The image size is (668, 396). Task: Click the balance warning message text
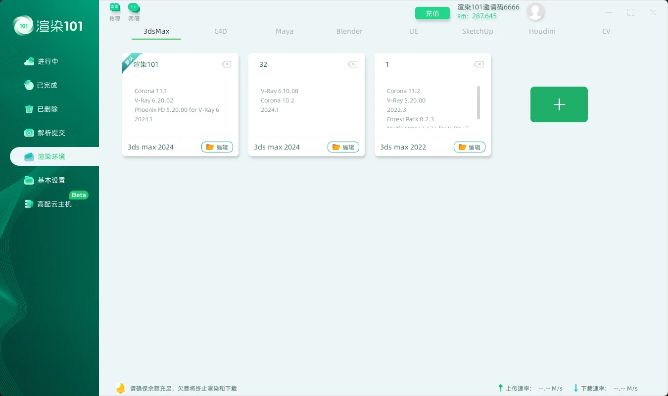click(184, 389)
